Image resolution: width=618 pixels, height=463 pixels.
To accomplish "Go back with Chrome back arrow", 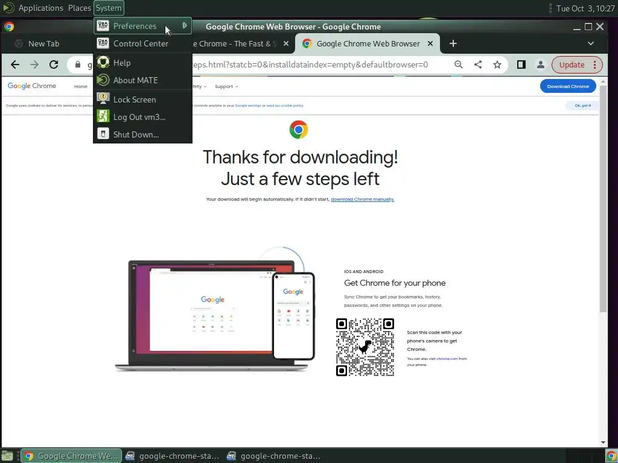I will pyautogui.click(x=15, y=65).
